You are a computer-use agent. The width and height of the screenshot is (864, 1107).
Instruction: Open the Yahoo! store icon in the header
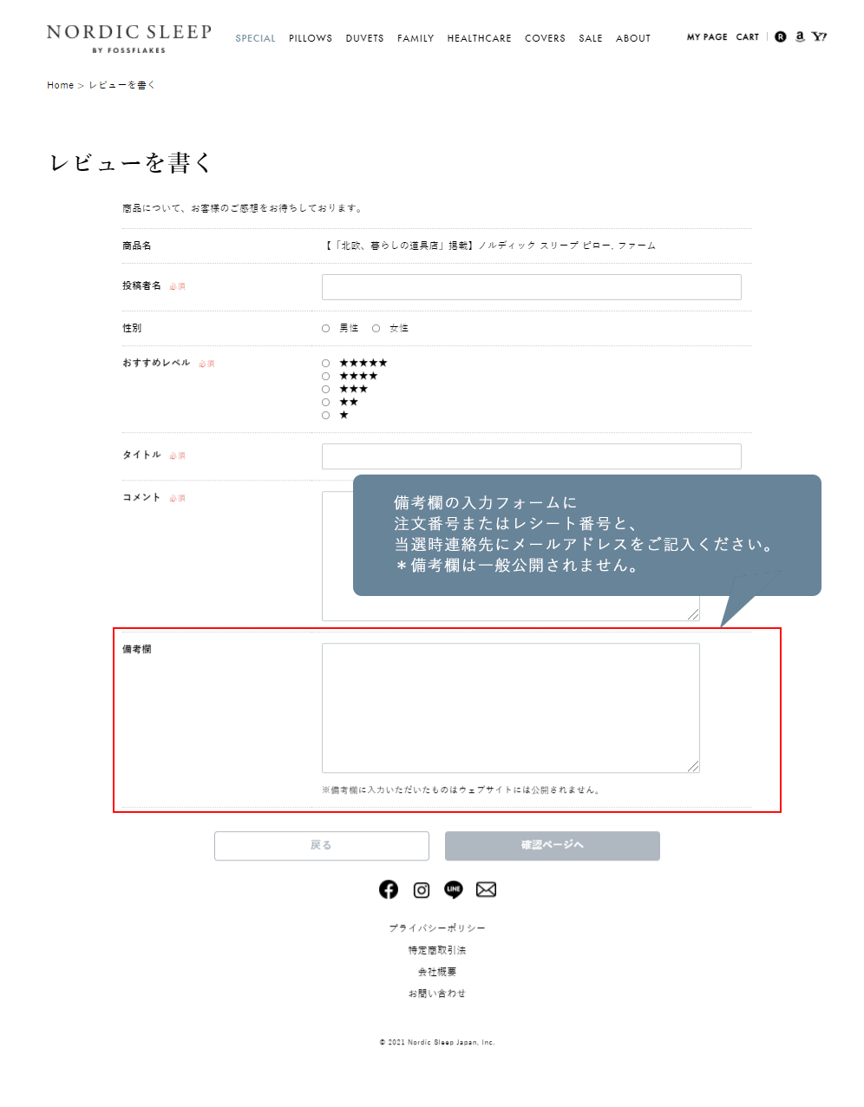pos(820,37)
